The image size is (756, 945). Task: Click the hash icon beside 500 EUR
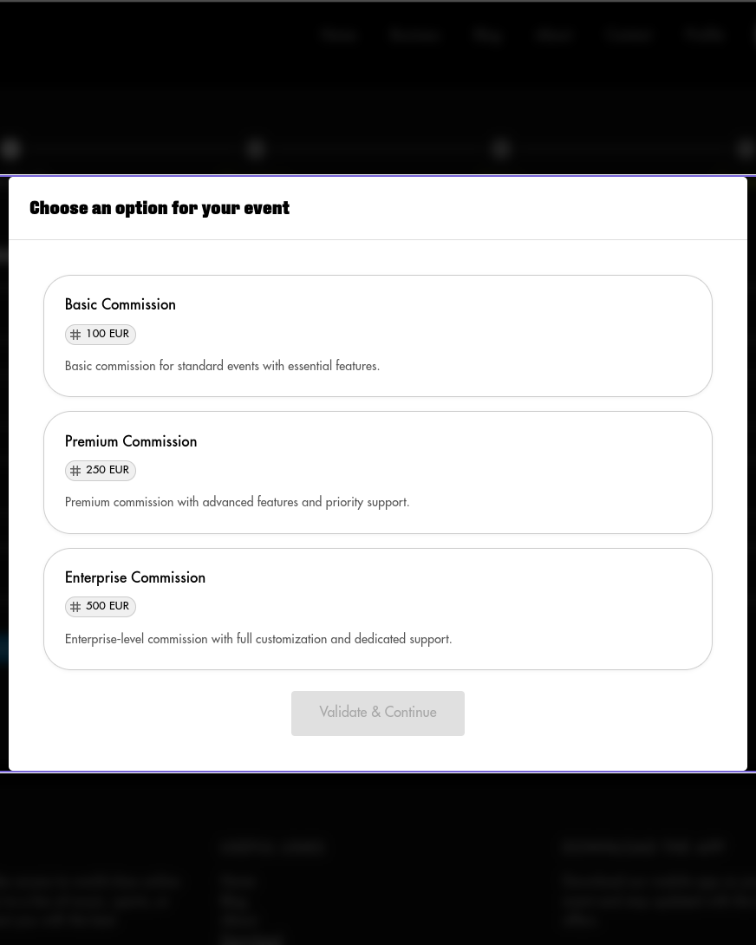coord(75,607)
